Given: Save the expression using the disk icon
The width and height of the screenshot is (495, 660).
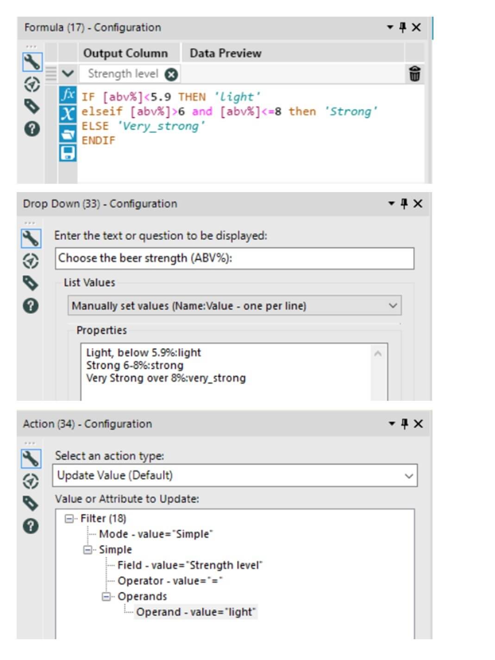Looking at the screenshot, I should coord(68,150).
